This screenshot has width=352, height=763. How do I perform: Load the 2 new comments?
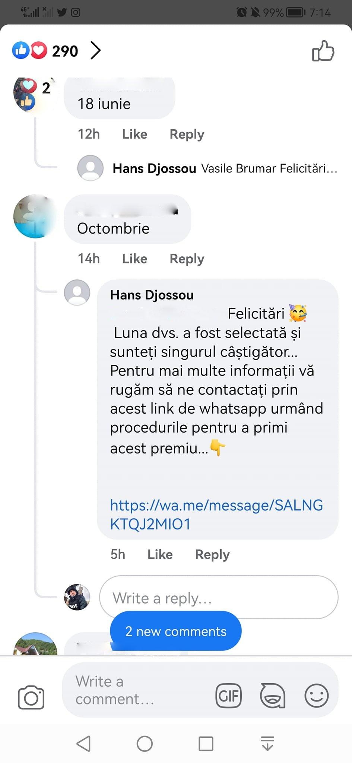tap(175, 631)
